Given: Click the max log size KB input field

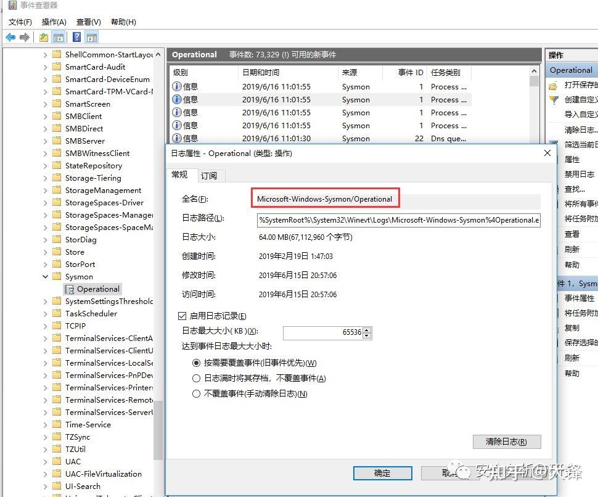Looking at the screenshot, I should [x=322, y=332].
